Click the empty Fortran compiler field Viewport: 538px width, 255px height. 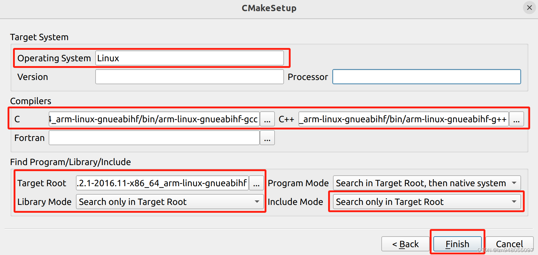154,138
